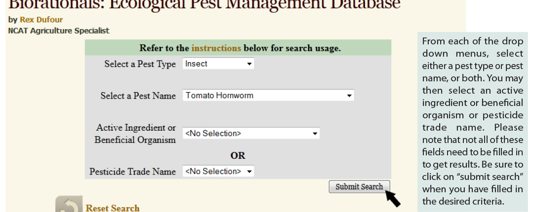Click the bold OR separator text

click(238, 155)
